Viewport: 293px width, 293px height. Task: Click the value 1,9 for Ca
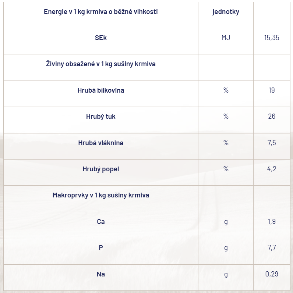click(272, 221)
